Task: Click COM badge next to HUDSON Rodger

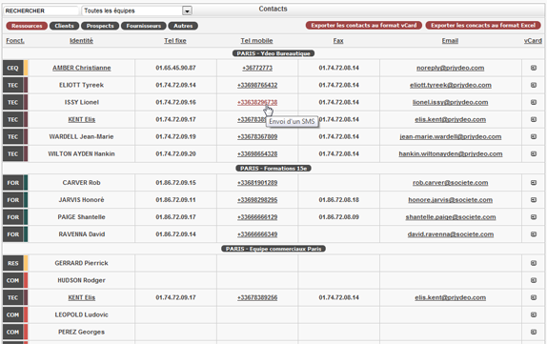Action: tap(13, 280)
